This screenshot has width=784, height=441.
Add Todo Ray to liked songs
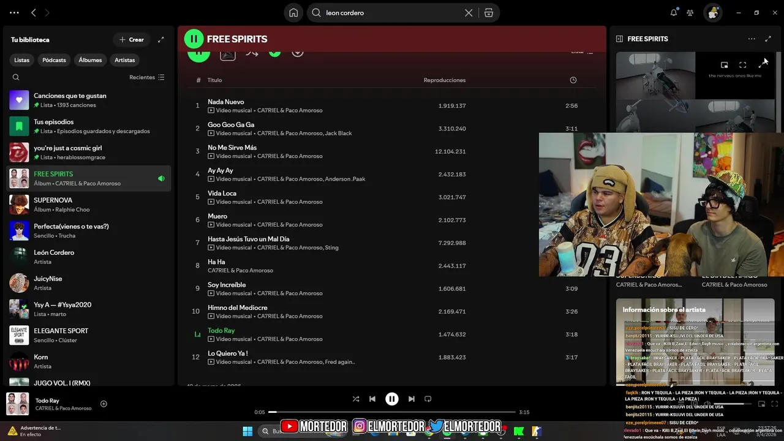(104, 404)
